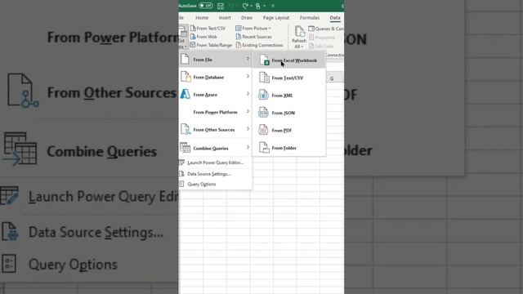The height and width of the screenshot is (294, 523).
Task: Expand the Combine Queries submenu
Action: [x=215, y=148]
